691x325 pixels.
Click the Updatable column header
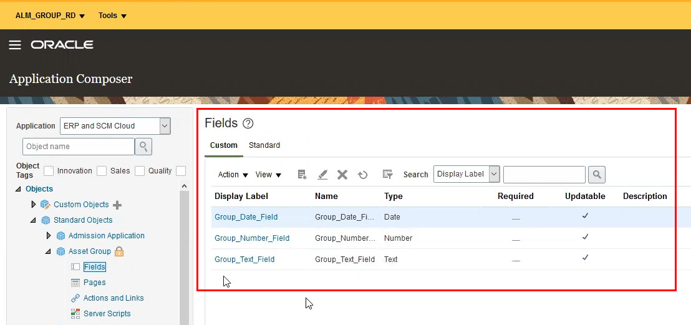click(585, 196)
